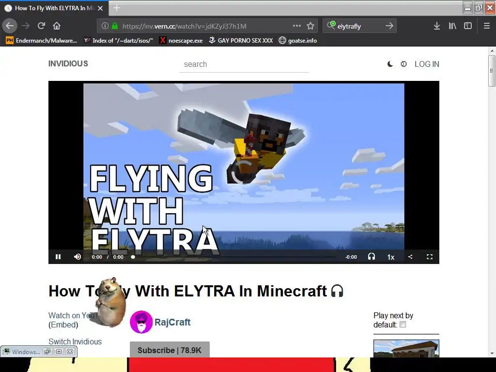This screenshot has height=372, width=496.
Task: Click the search engine magnifier icon
Action: click(331, 25)
